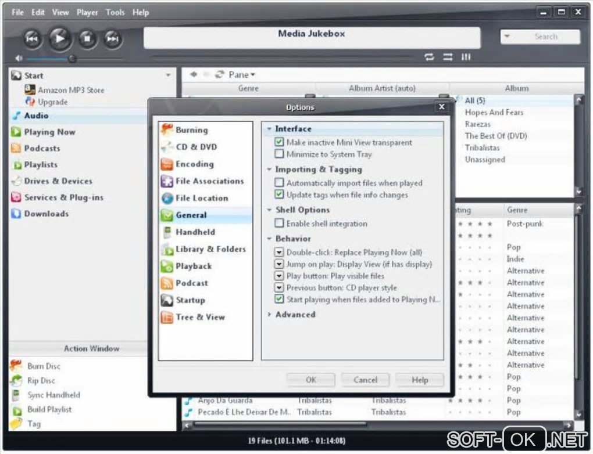
Task: Click Cancel in Options dialog
Action: 365,380
